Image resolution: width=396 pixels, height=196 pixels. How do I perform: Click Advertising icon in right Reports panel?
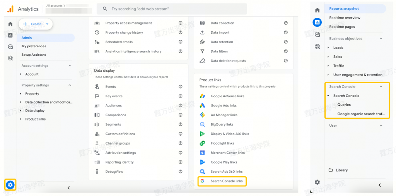tap(317, 46)
